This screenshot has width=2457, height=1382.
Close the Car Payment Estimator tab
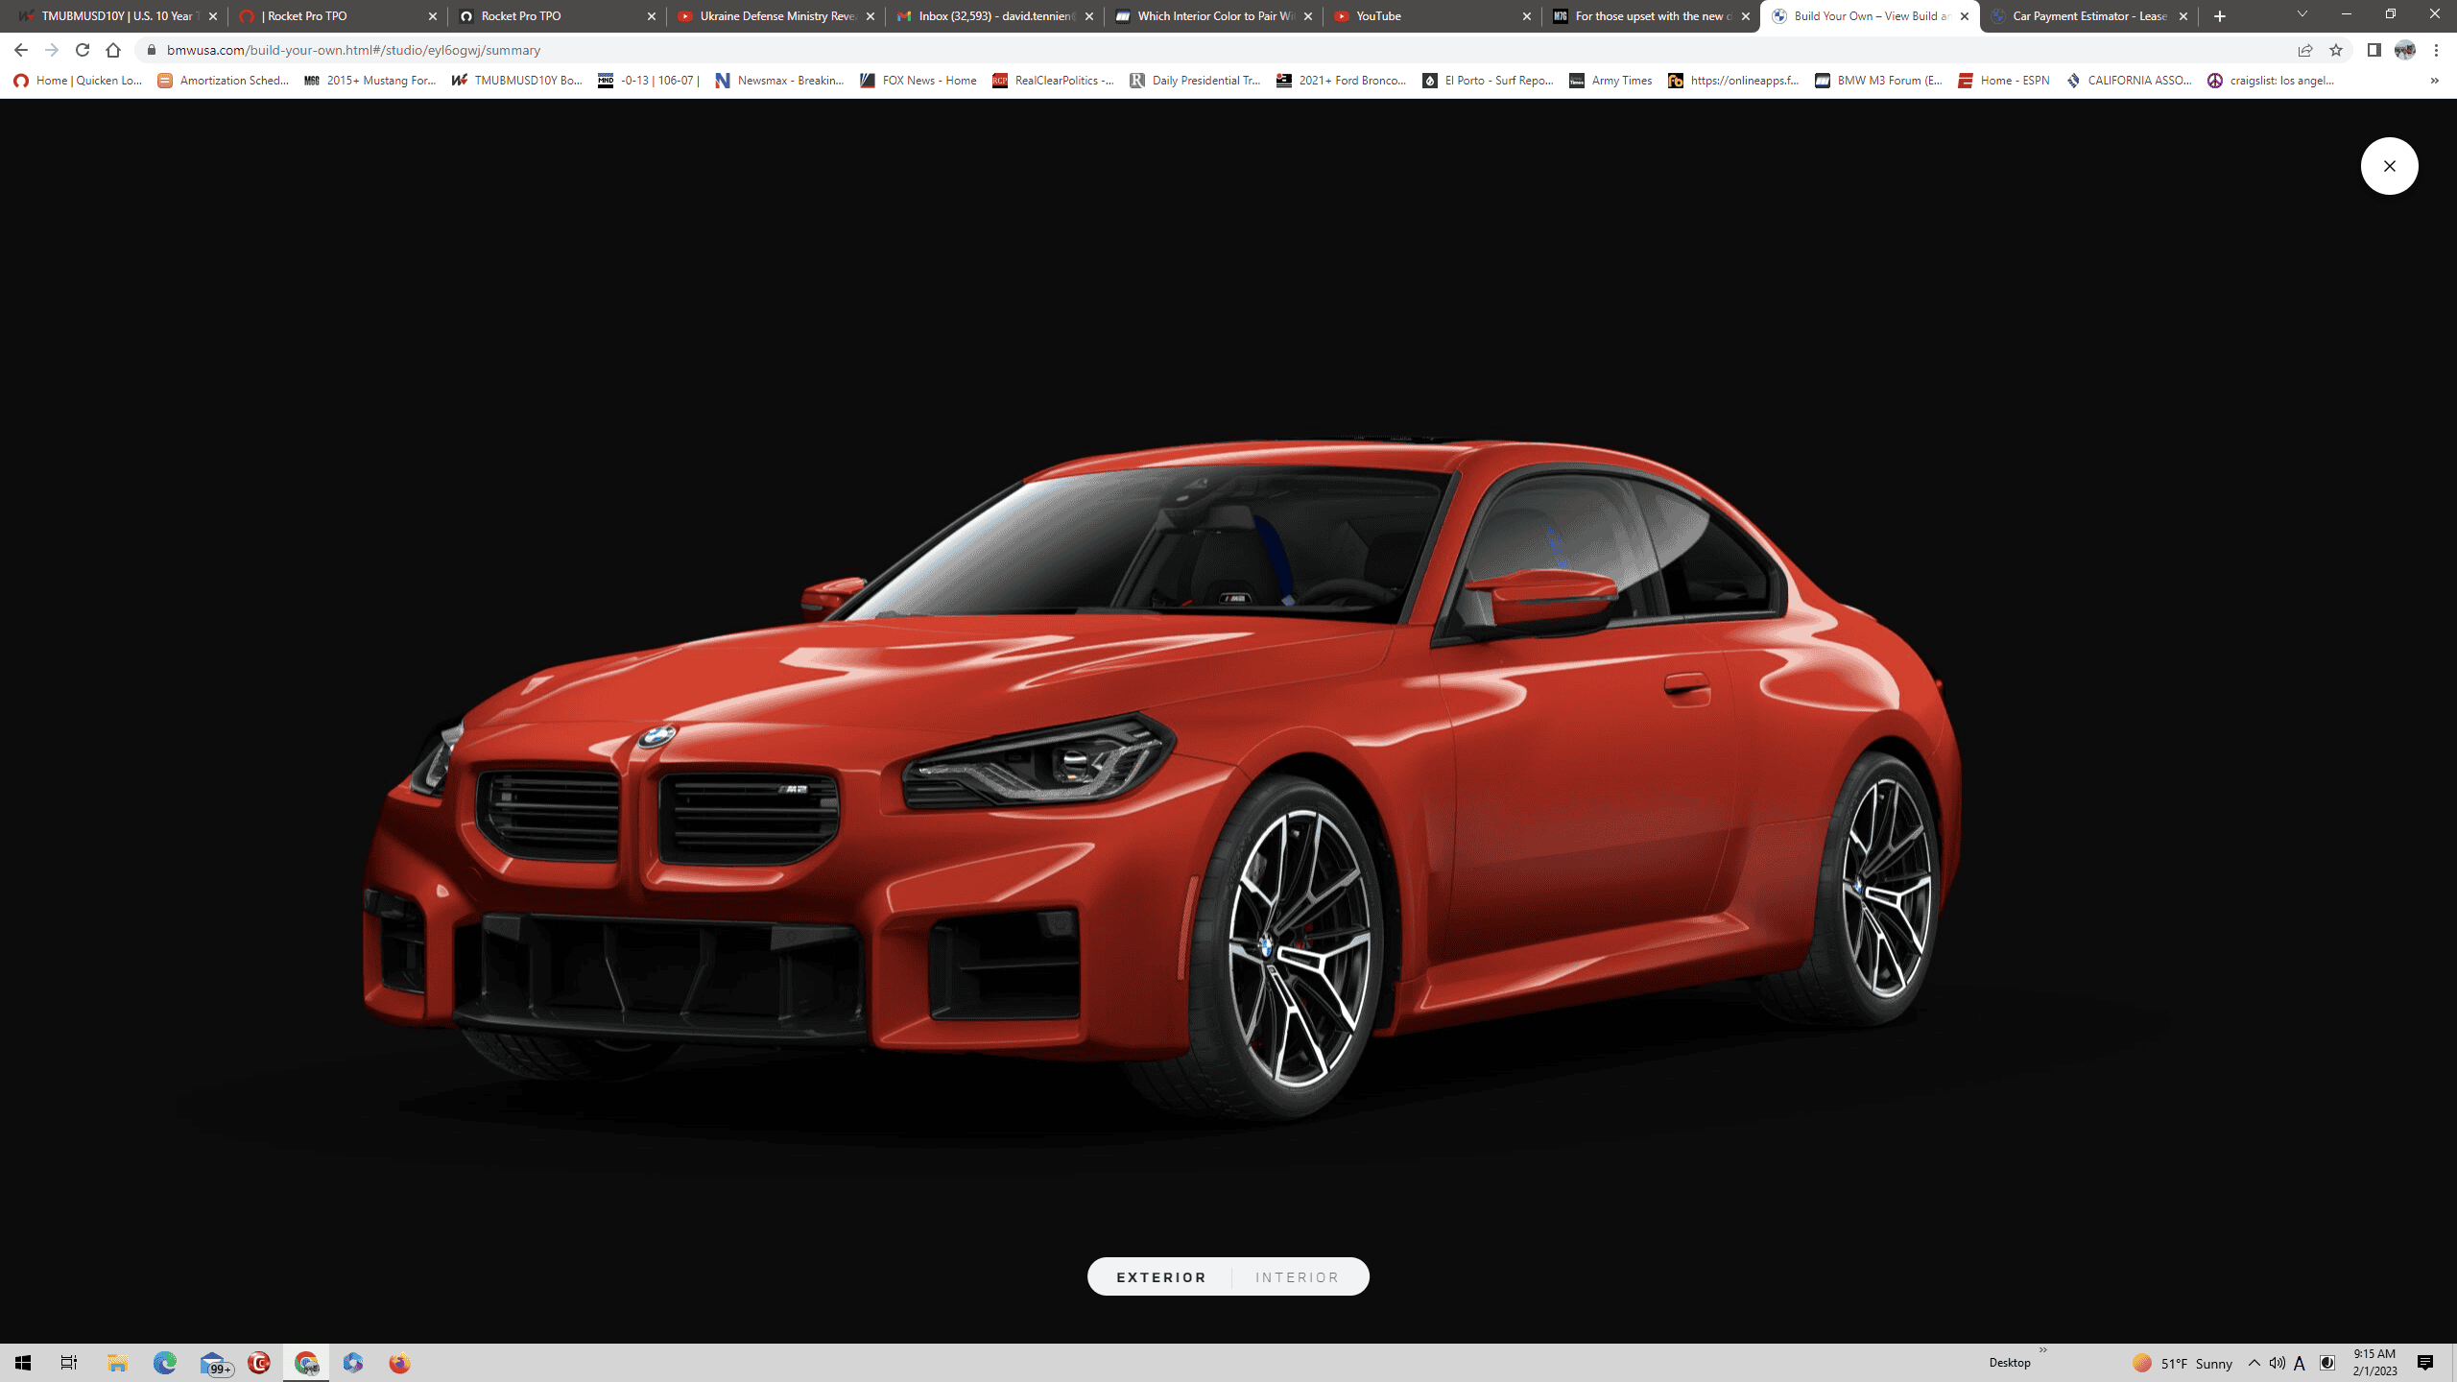[x=2183, y=16]
